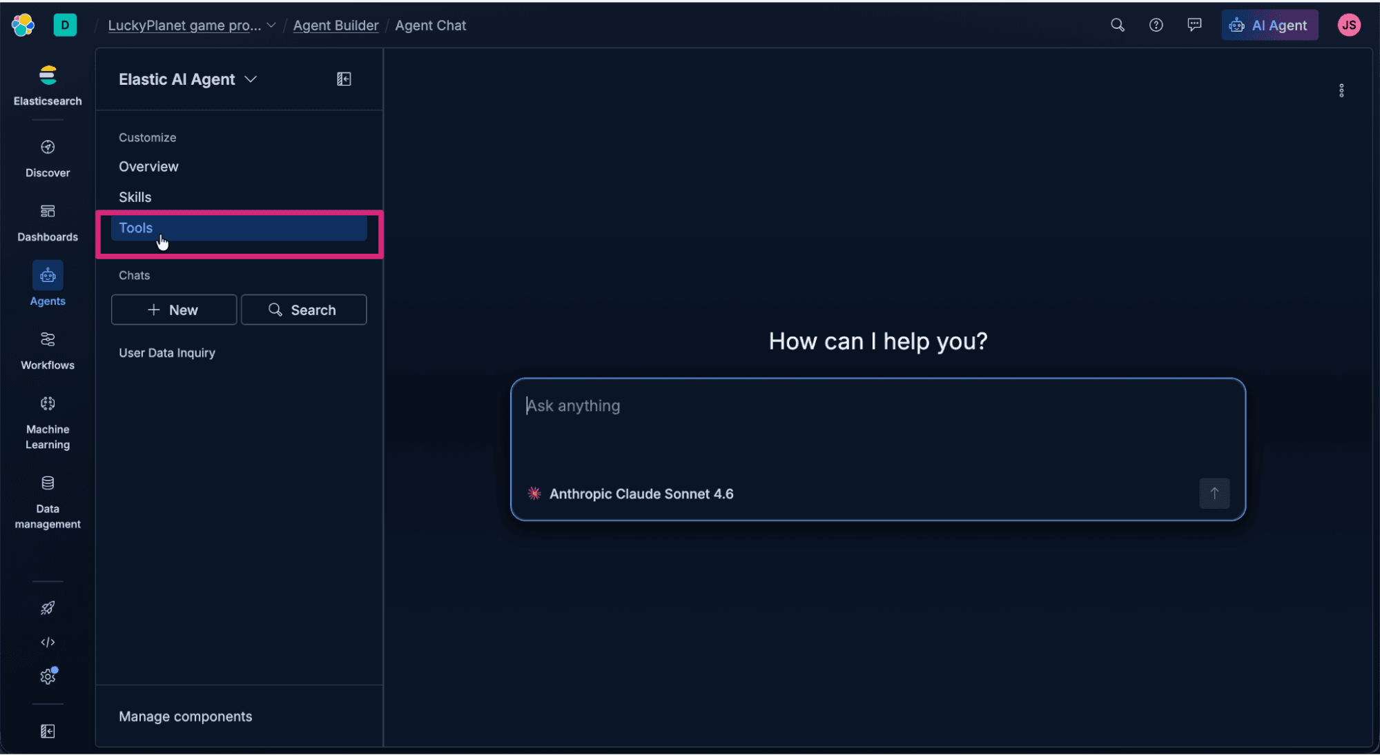Follow the Agent Builder breadcrumb link
Image resolution: width=1380 pixels, height=755 pixels.
(336, 26)
